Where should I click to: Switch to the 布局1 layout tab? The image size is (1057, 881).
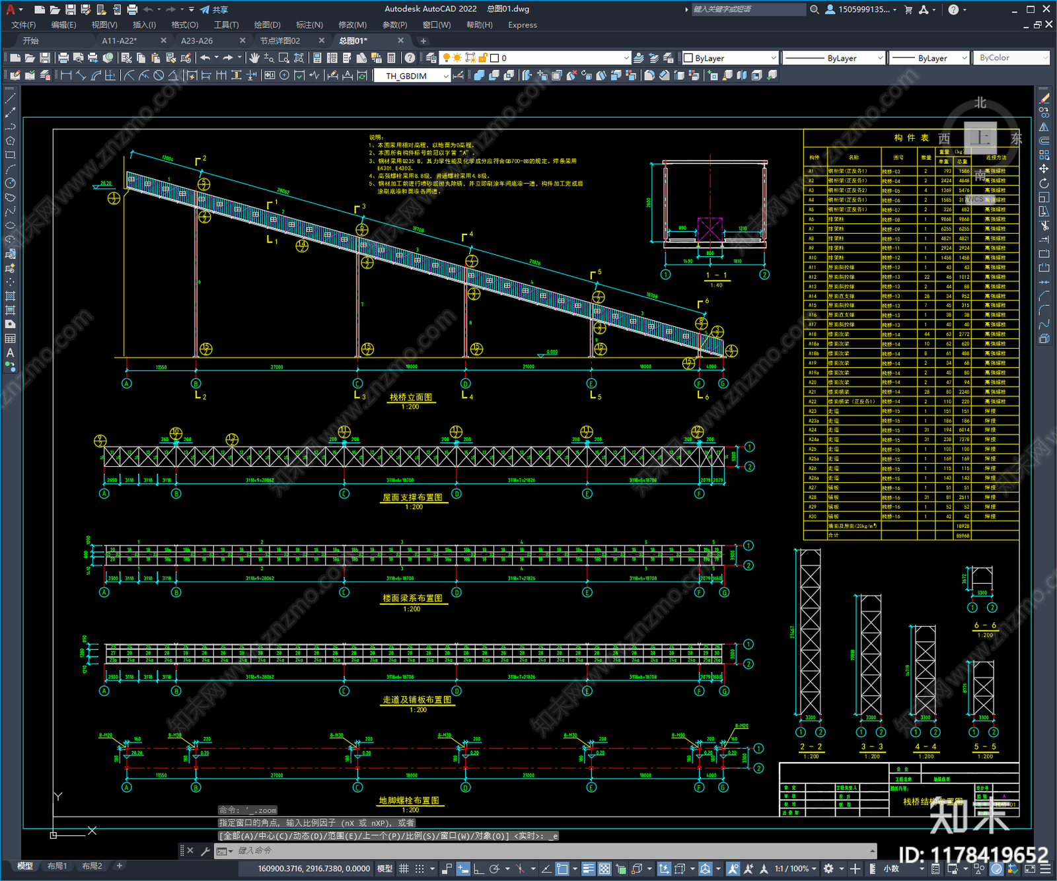coord(57,866)
